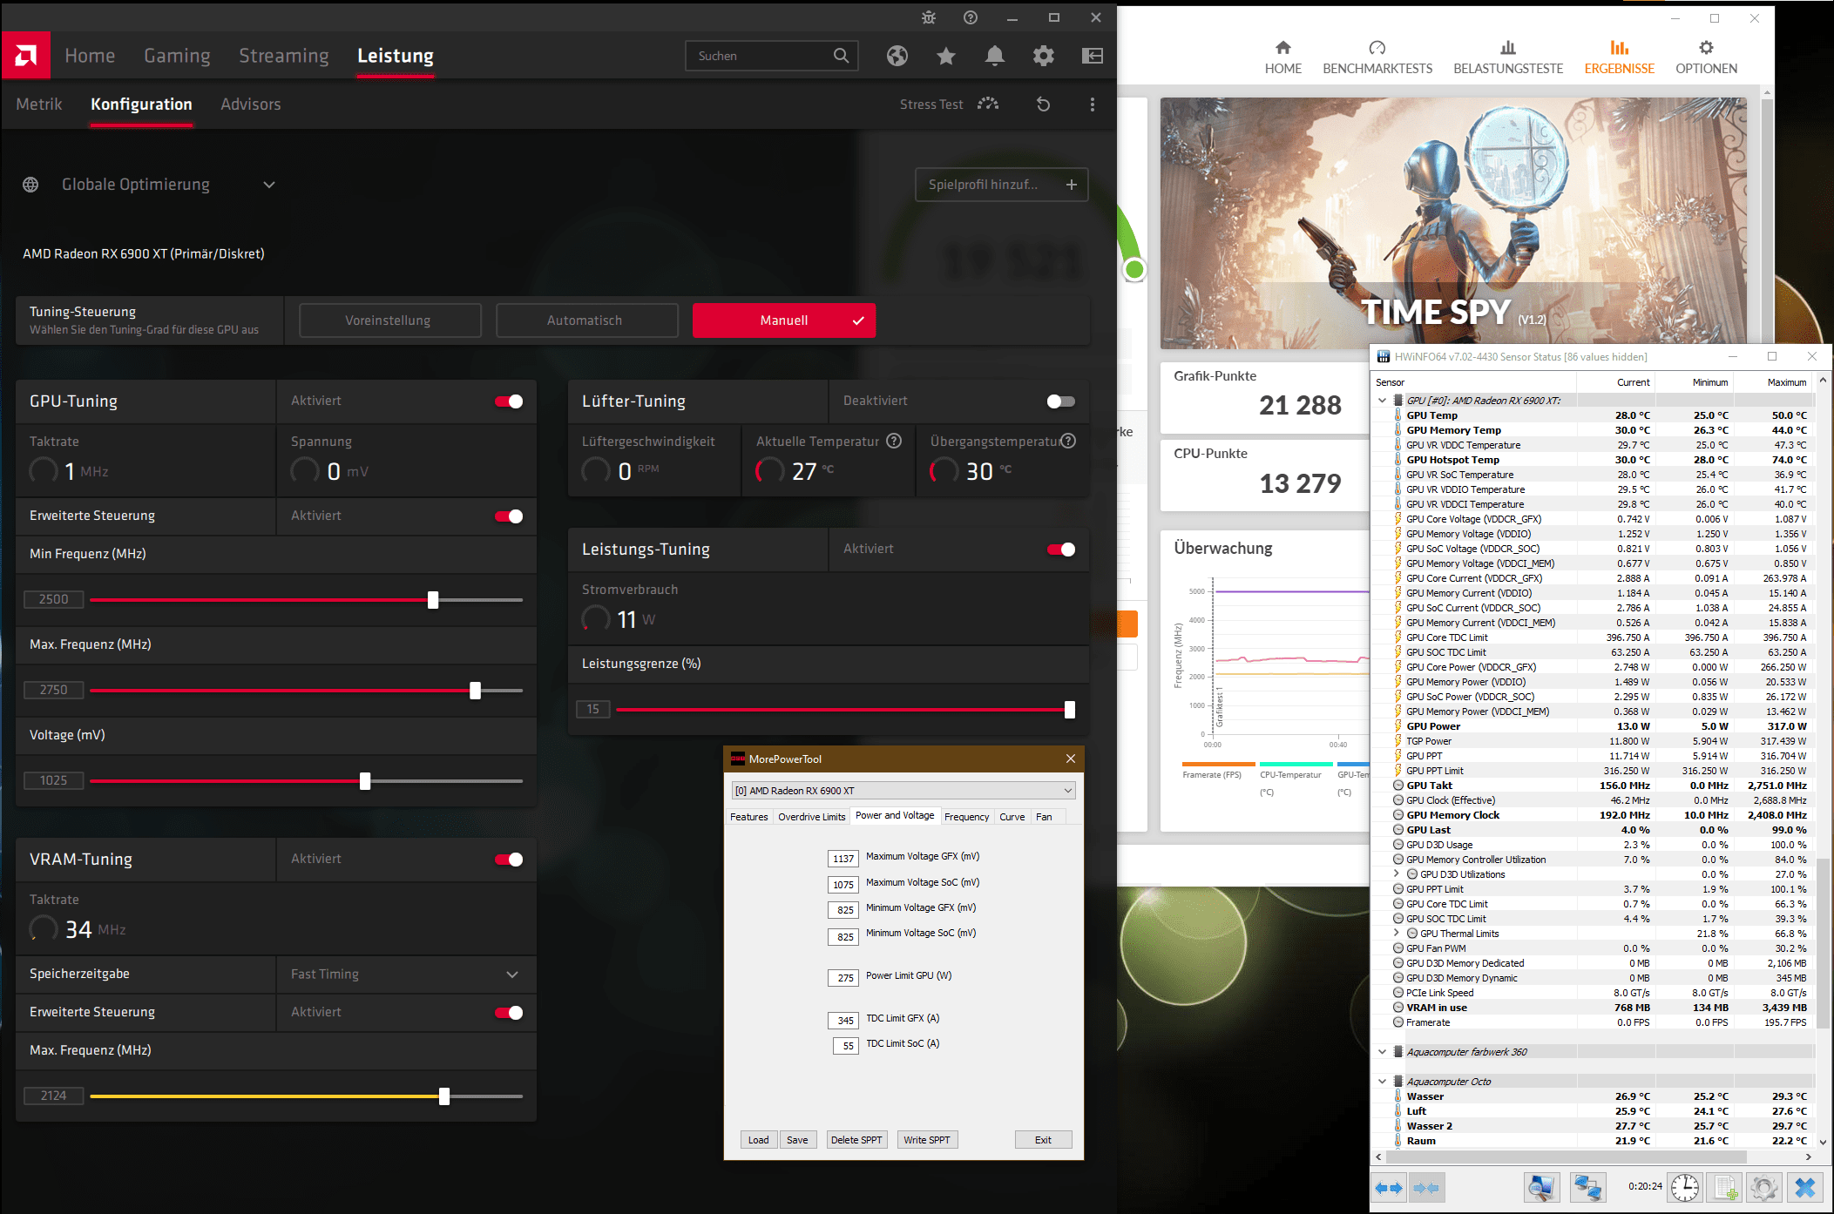Click the reset tuning circular arrow
The width and height of the screenshot is (1834, 1214).
[x=1043, y=105]
